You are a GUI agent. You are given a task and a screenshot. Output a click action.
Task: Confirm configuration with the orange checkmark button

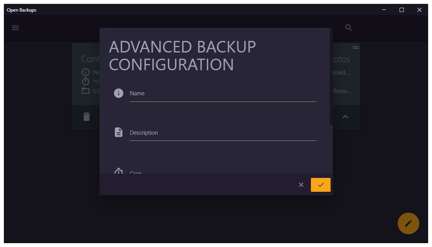(321, 185)
